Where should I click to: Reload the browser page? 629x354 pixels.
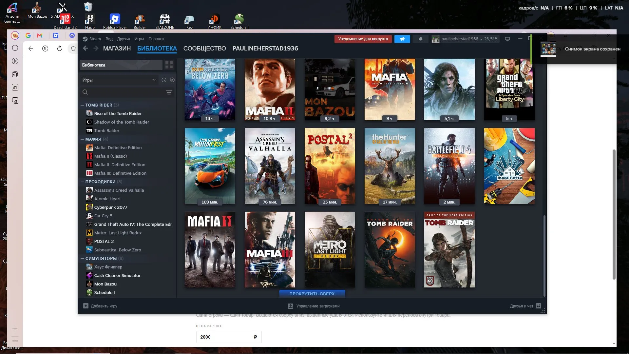pyautogui.click(x=60, y=49)
